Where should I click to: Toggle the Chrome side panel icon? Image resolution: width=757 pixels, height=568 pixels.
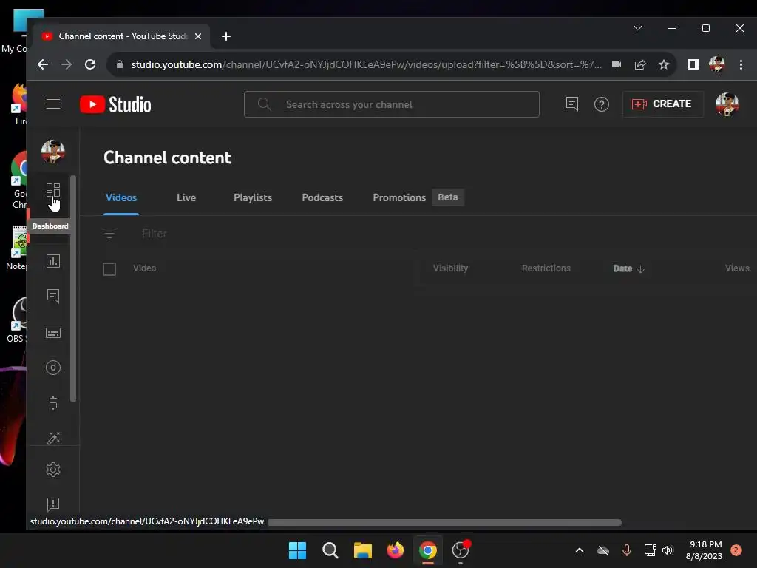(693, 64)
